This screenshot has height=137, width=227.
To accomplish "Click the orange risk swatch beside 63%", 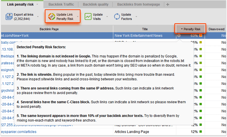I will coord(201,35).
